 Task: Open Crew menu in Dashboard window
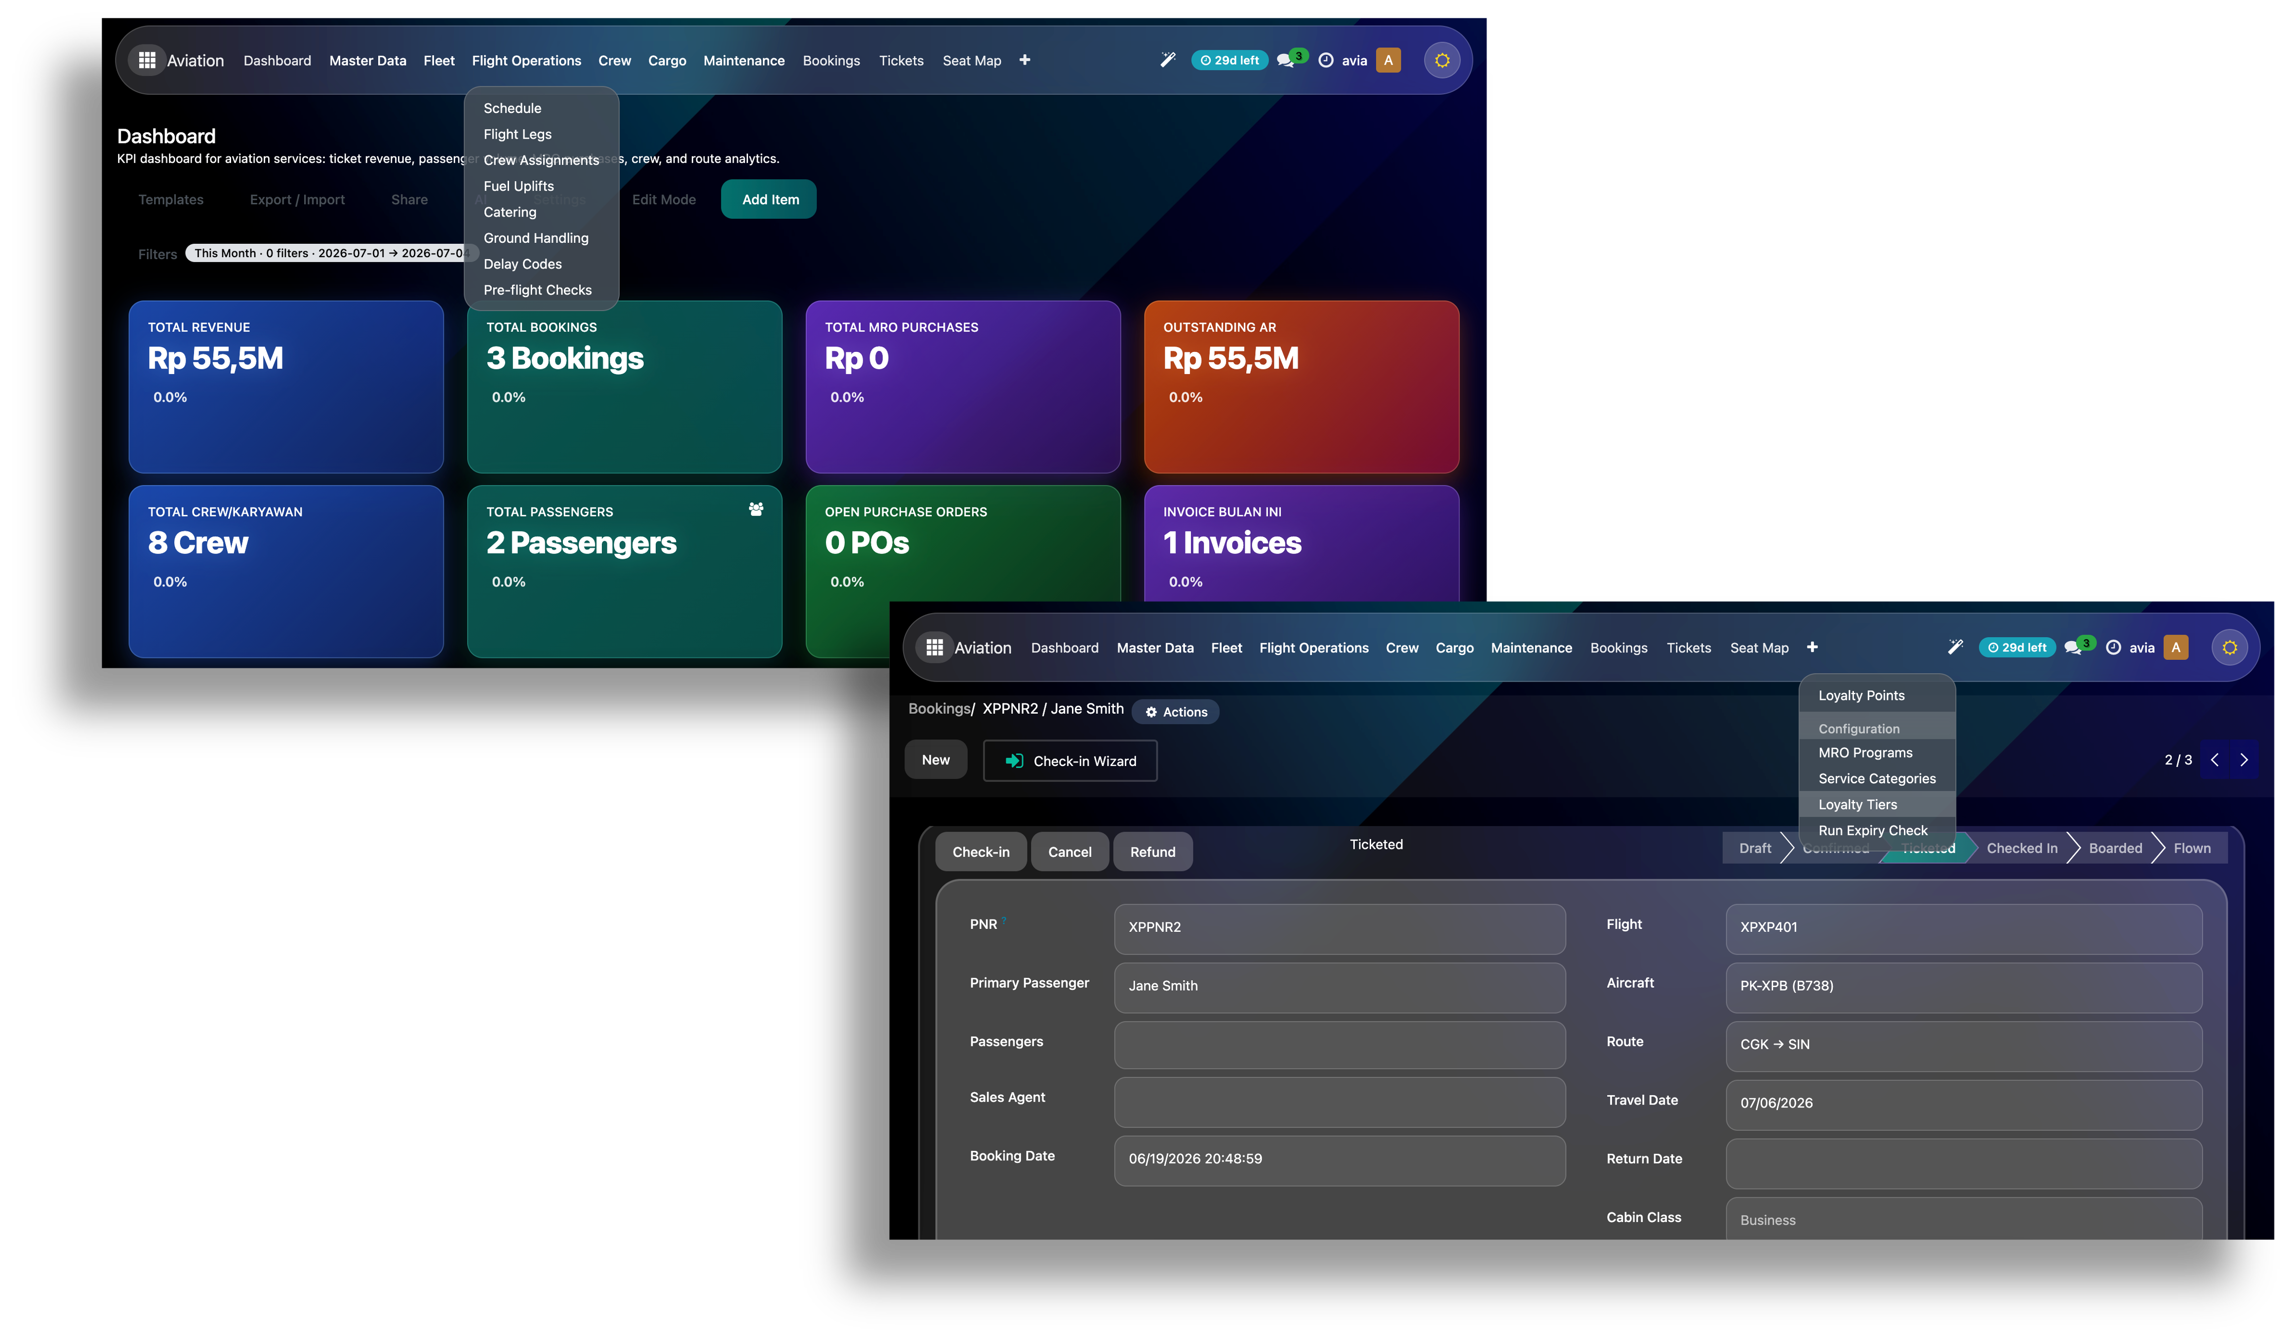point(615,61)
